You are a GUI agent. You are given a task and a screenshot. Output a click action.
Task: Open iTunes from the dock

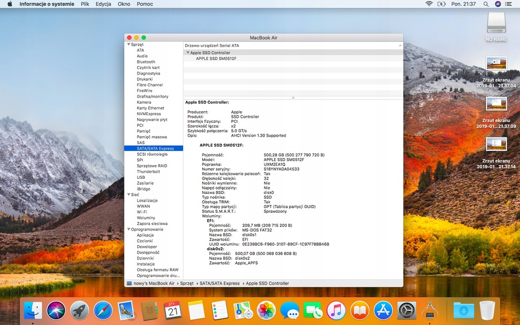[x=336, y=310]
